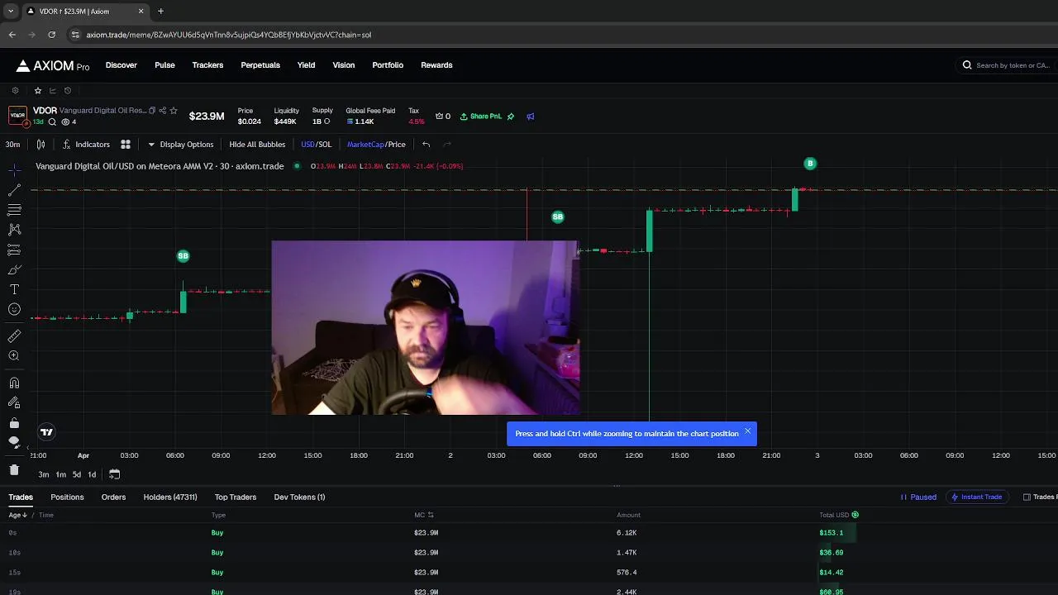Select the pattern drawing tool
The image size is (1058, 595).
[14, 230]
